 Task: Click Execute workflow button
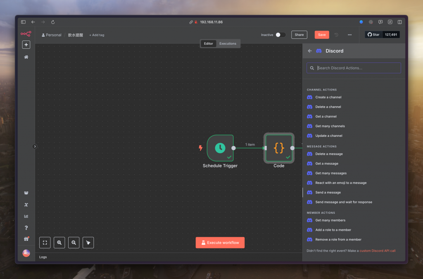(x=220, y=243)
